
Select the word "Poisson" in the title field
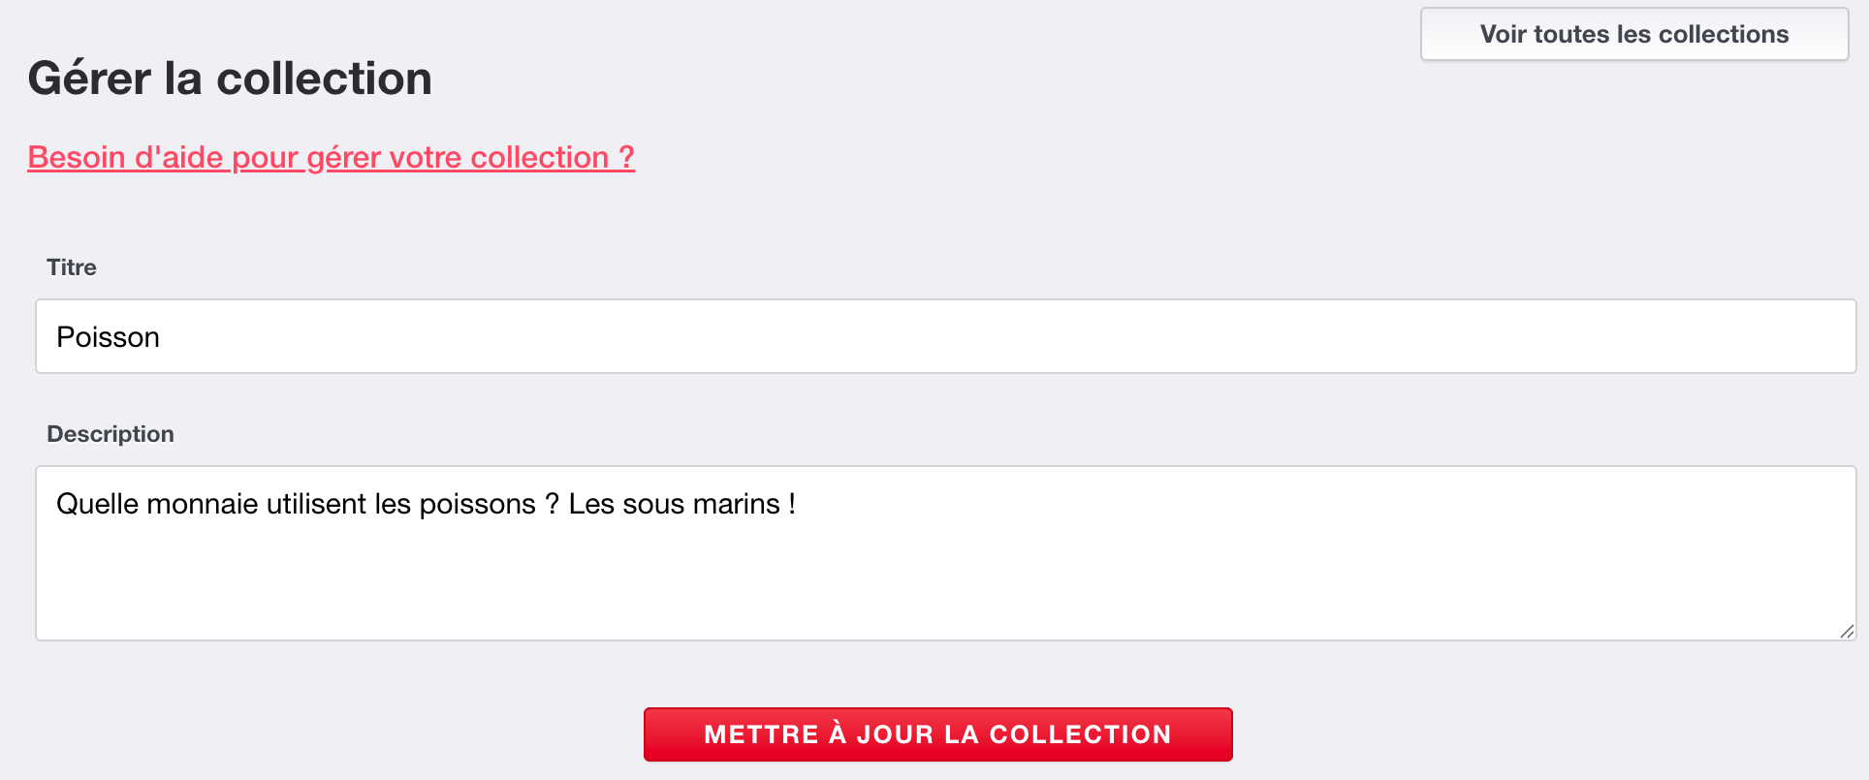click(x=108, y=336)
